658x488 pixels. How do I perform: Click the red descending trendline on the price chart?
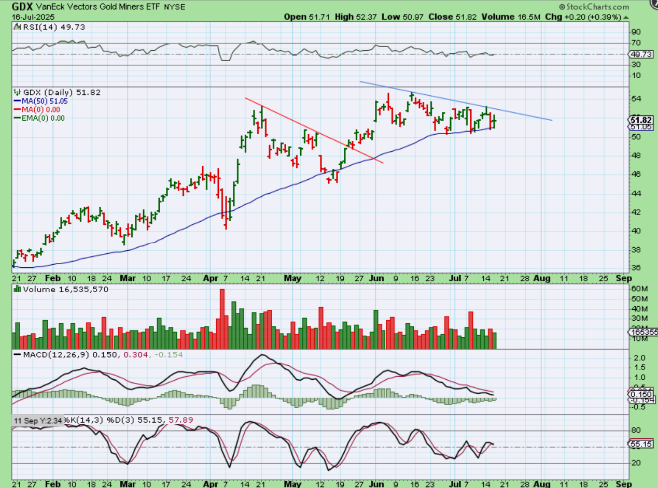click(x=314, y=130)
